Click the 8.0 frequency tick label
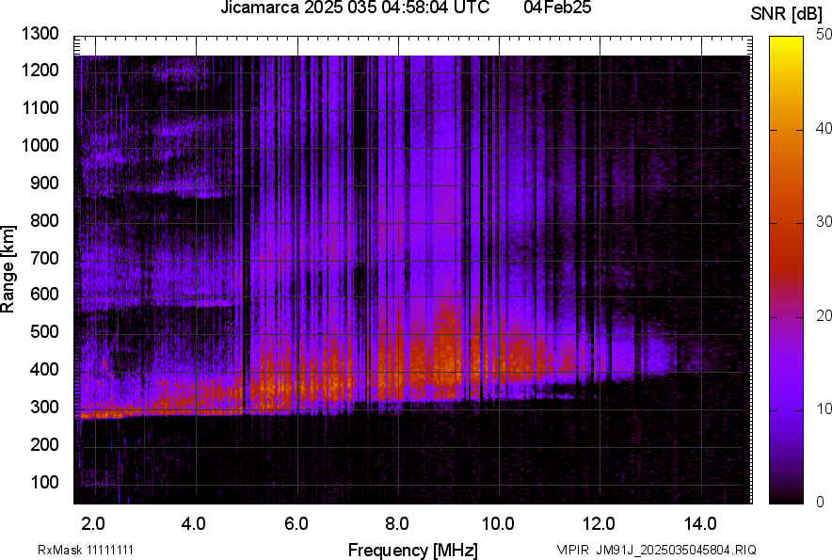Viewport: 832px width, 560px height. pyautogui.click(x=397, y=523)
